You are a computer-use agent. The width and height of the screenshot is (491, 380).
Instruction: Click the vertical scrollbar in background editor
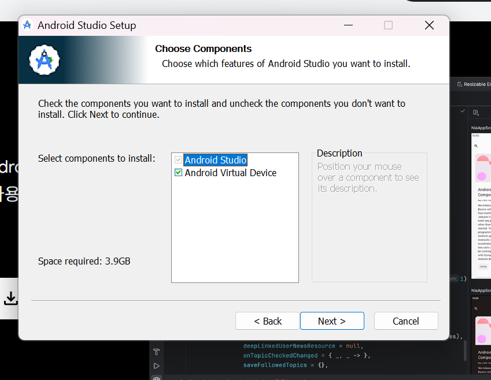pyautogui.click(x=465, y=351)
